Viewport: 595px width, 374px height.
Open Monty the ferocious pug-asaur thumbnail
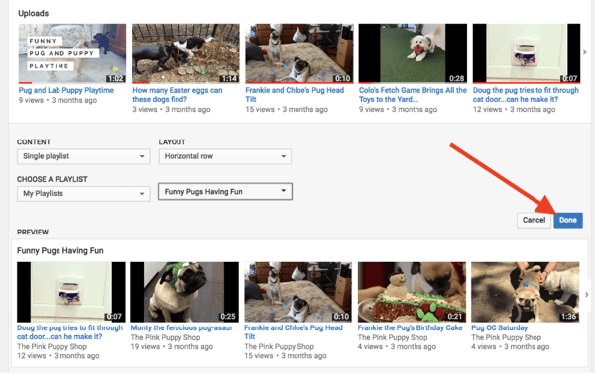click(184, 292)
